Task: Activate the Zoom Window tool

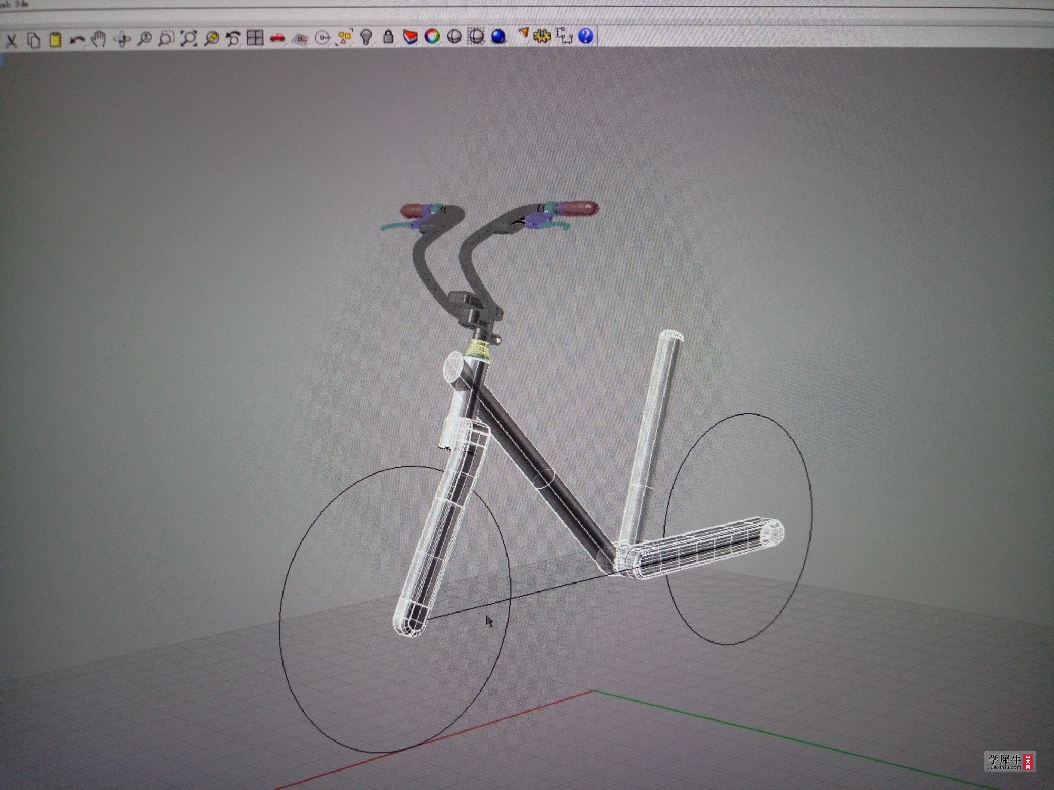Action: click(x=167, y=38)
